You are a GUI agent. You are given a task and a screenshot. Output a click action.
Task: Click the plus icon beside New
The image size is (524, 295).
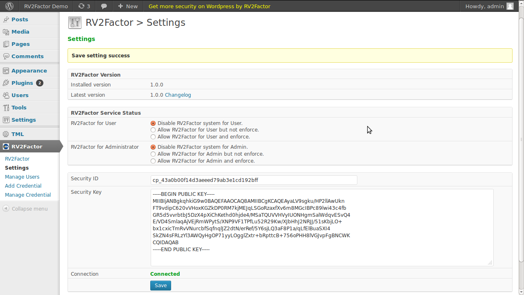click(x=120, y=6)
